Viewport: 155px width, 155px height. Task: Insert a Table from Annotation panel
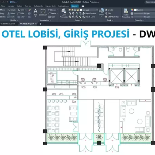[51, 17]
